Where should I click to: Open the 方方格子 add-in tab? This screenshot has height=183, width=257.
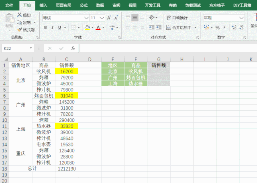217,5
